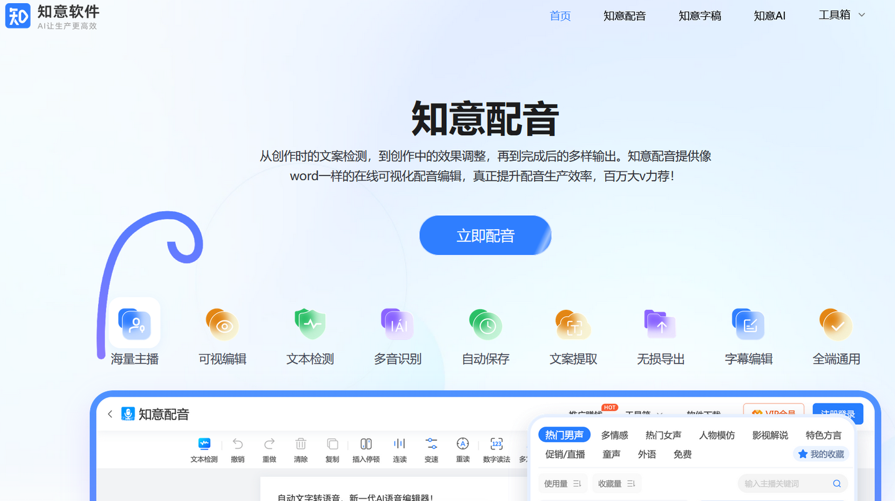
Task: Click the VIP会员 button
Action: [774, 413]
